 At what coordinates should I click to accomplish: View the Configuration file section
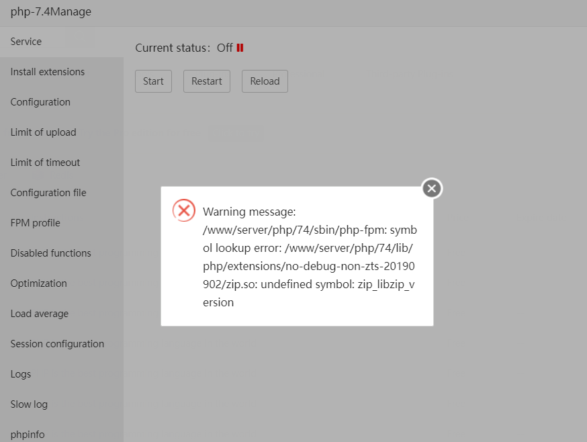[x=48, y=193]
